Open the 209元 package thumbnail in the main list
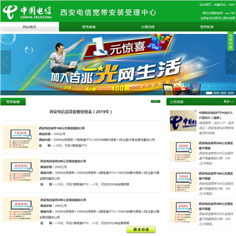 (21, 170)
